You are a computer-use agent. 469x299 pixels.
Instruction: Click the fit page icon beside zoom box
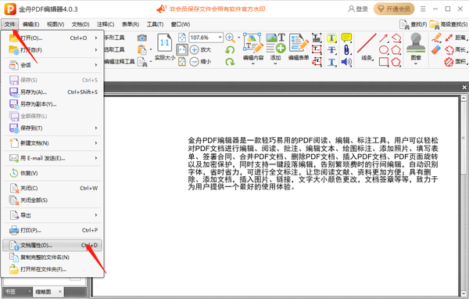click(x=182, y=38)
